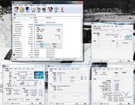Click the Validate button in the CPU-Z processor window
Image resolution: width=135 pixels, height=105 pixels.
[32, 103]
